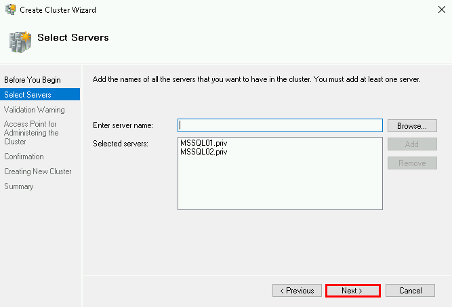Focus the Enter server name field
This screenshot has width=452, height=307.
pos(280,125)
